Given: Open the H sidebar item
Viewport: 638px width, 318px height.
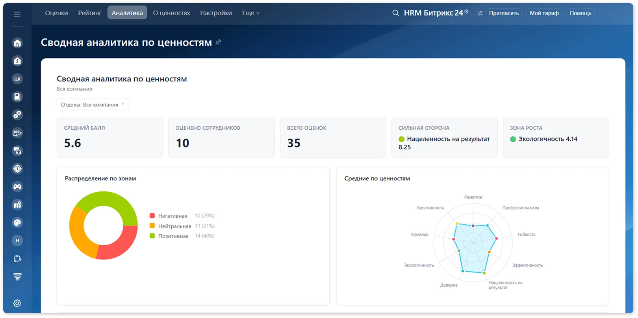Looking at the screenshot, I should click(x=17, y=241).
